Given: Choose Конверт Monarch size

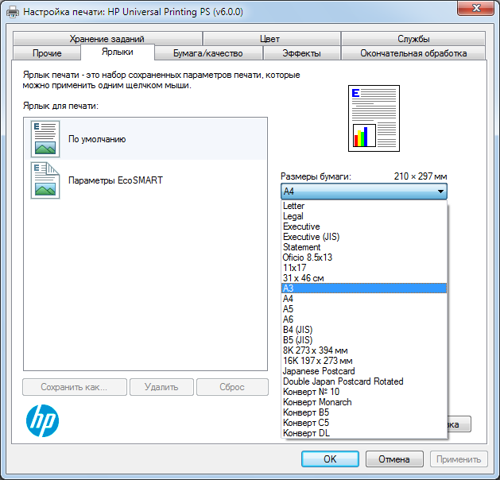Looking at the screenshot, I should (x=364, y=402).
